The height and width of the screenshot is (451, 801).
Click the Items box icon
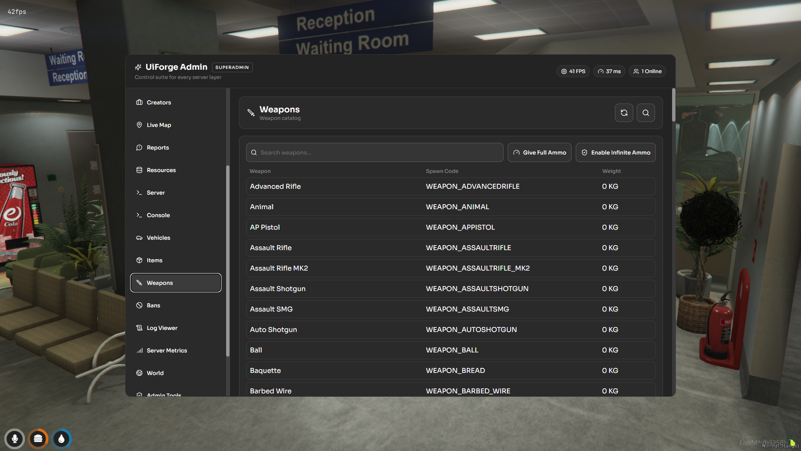(139, 260)
